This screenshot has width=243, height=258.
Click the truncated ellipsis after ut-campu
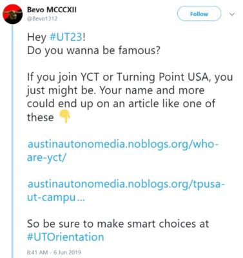[x=81, y=198]
